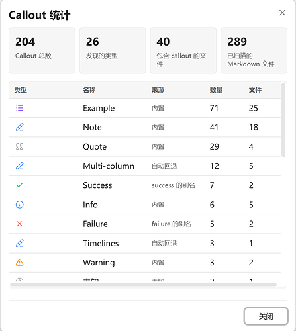Click the Info name cell
Viewport: 296px width, 331px height.
[x=90, y=205]
